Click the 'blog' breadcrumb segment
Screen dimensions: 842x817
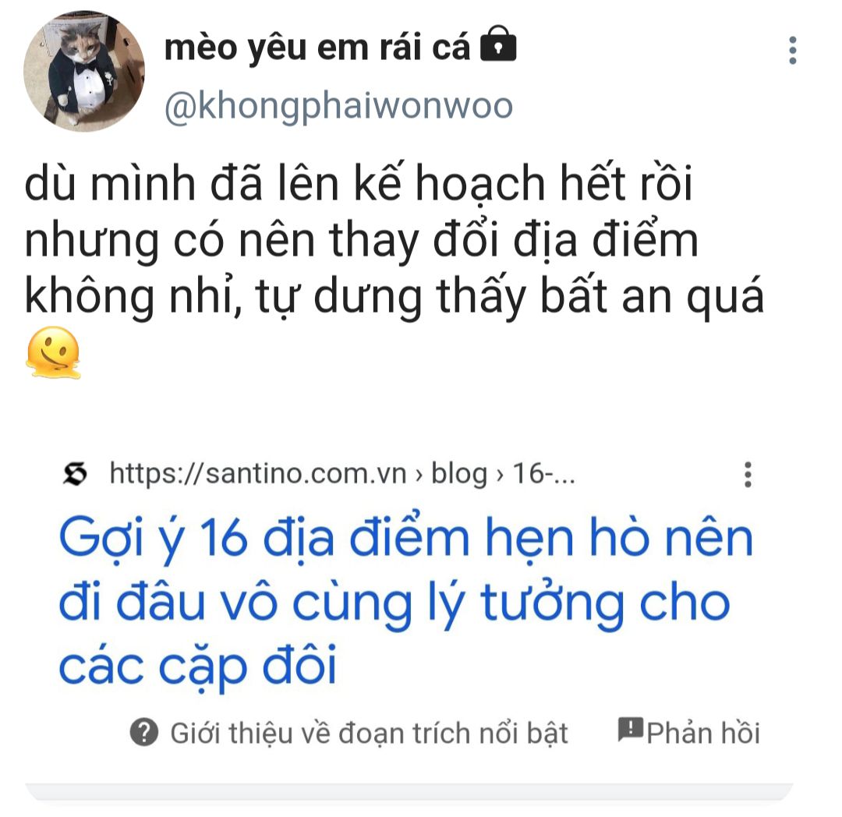(x=459, y=474)
